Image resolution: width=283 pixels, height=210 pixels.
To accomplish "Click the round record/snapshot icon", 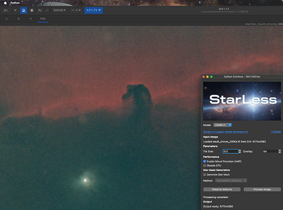I will pos(32,10).
